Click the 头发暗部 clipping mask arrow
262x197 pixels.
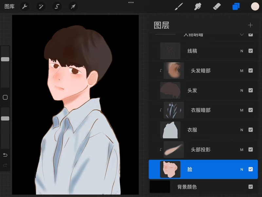161,71
